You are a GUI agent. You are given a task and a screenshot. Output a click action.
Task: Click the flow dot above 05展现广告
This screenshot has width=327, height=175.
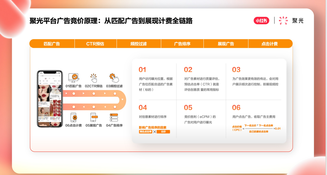[x=94, y=107]
